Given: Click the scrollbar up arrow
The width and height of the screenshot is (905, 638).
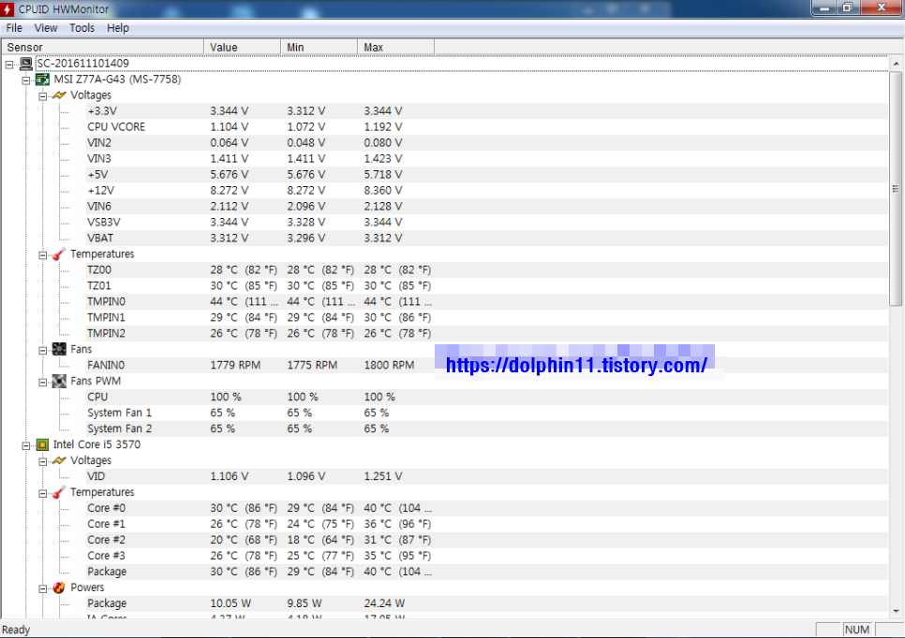Looking at the screenshot, I should point(896,64).
